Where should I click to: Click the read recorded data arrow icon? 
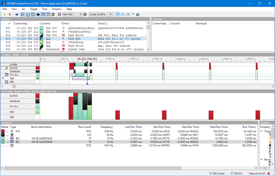tap(16, 14)
